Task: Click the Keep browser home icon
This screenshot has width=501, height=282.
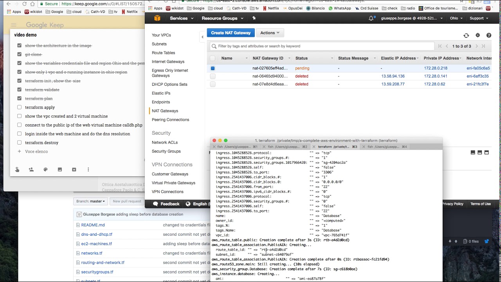Action: (x=33, y=4)
